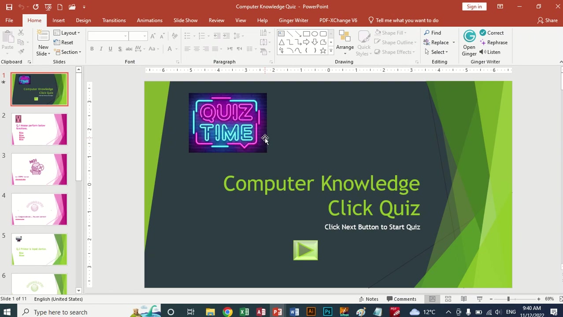Viewport: 563px width, 317px height.
Task: Open the Transitions ribbon tab
Action: (x=114, y=20)
